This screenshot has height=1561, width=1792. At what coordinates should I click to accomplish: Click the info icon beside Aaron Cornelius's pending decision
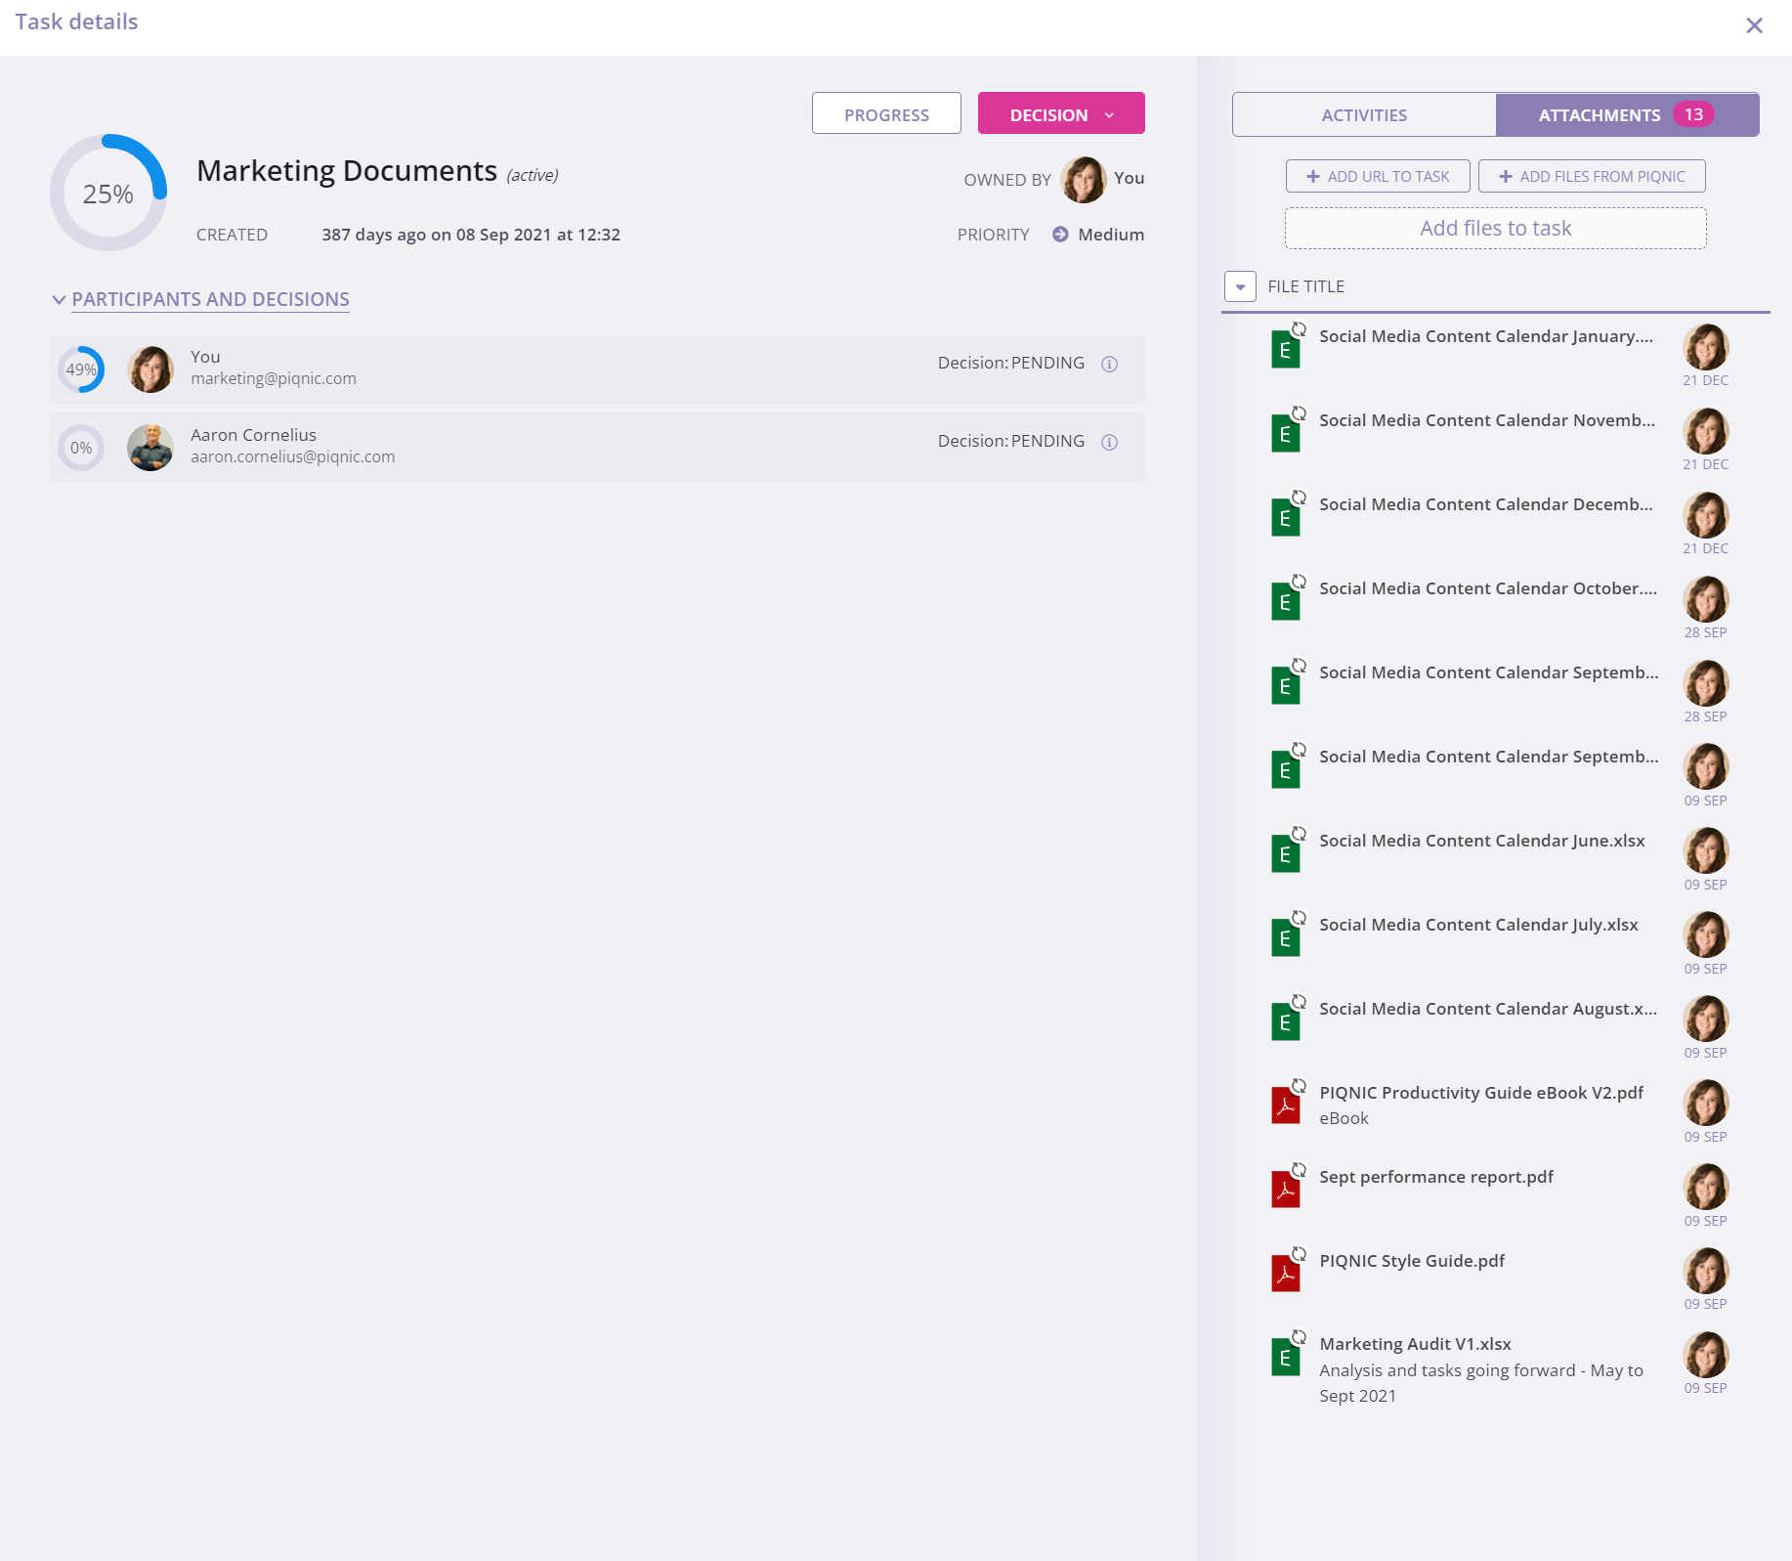click(x=1109, y=442)
